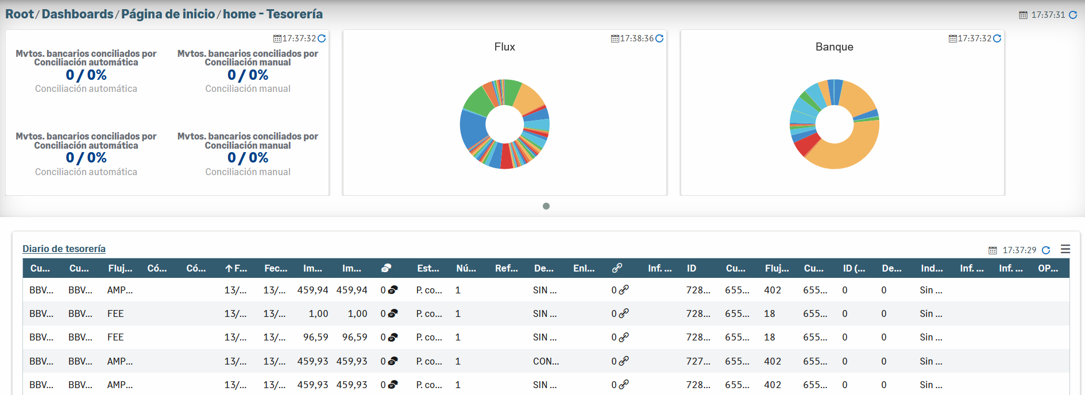Refresh the Diario de tesorería table

pyautogui.click(x=1046, y=250)
